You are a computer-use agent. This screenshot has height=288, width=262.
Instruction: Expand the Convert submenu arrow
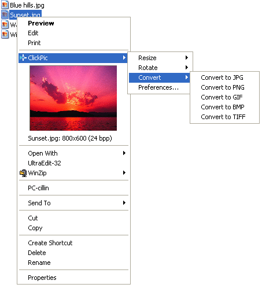point(187,77)
